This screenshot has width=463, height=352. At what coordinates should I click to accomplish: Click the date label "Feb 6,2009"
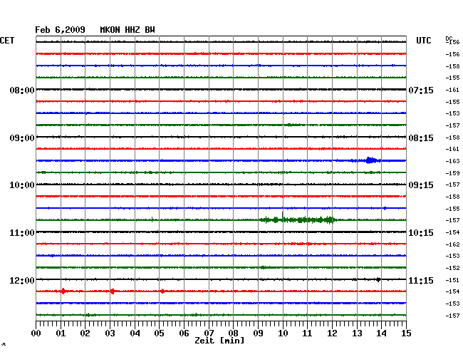click(x=60, y=30)
